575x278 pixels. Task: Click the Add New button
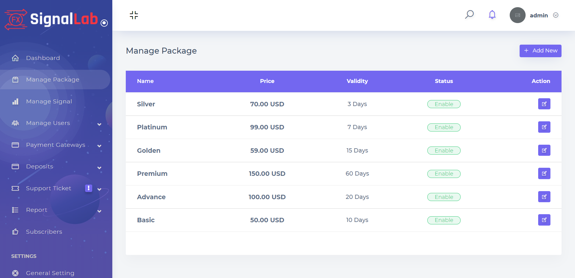540,51
